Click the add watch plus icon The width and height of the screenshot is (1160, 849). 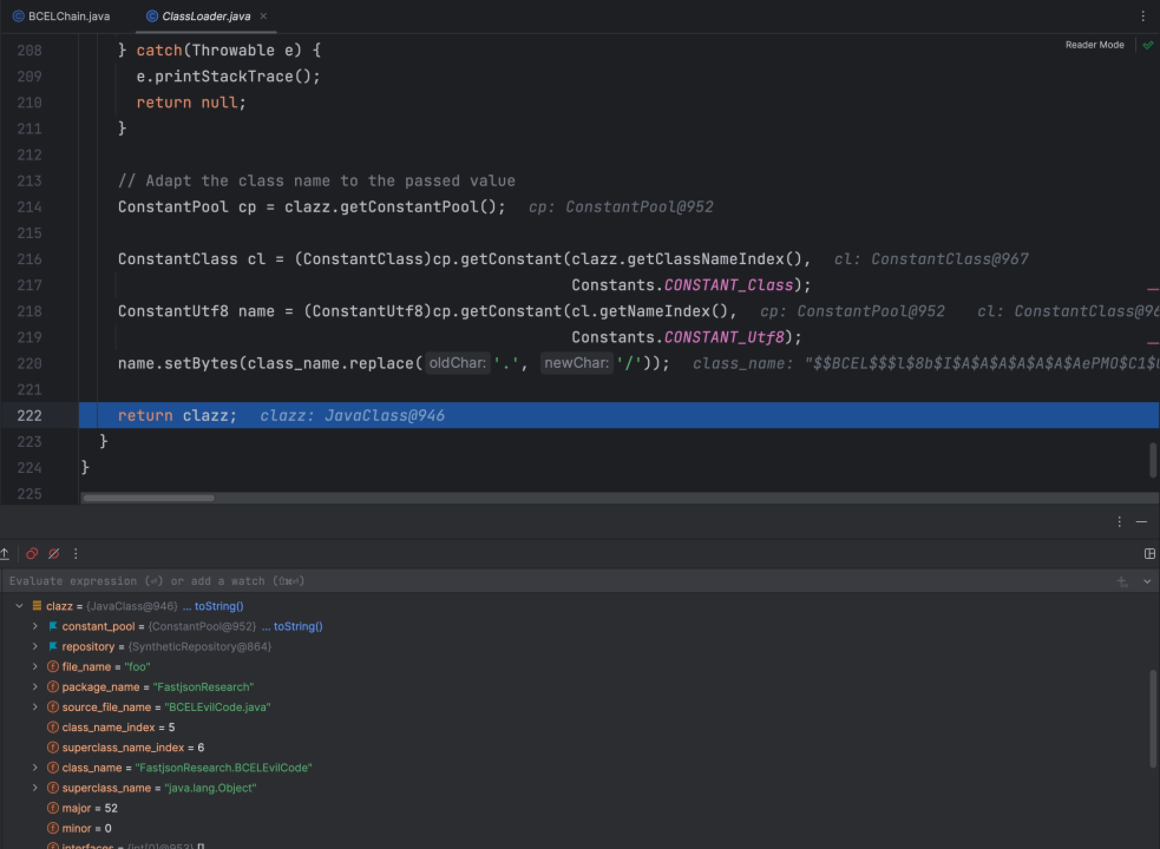coord(1122,582)
